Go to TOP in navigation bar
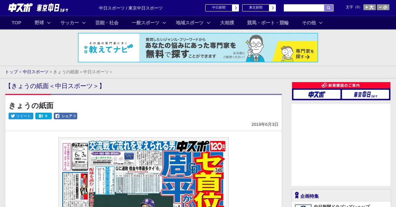Screen dimensions: 396x207 (x=16, y=23)
